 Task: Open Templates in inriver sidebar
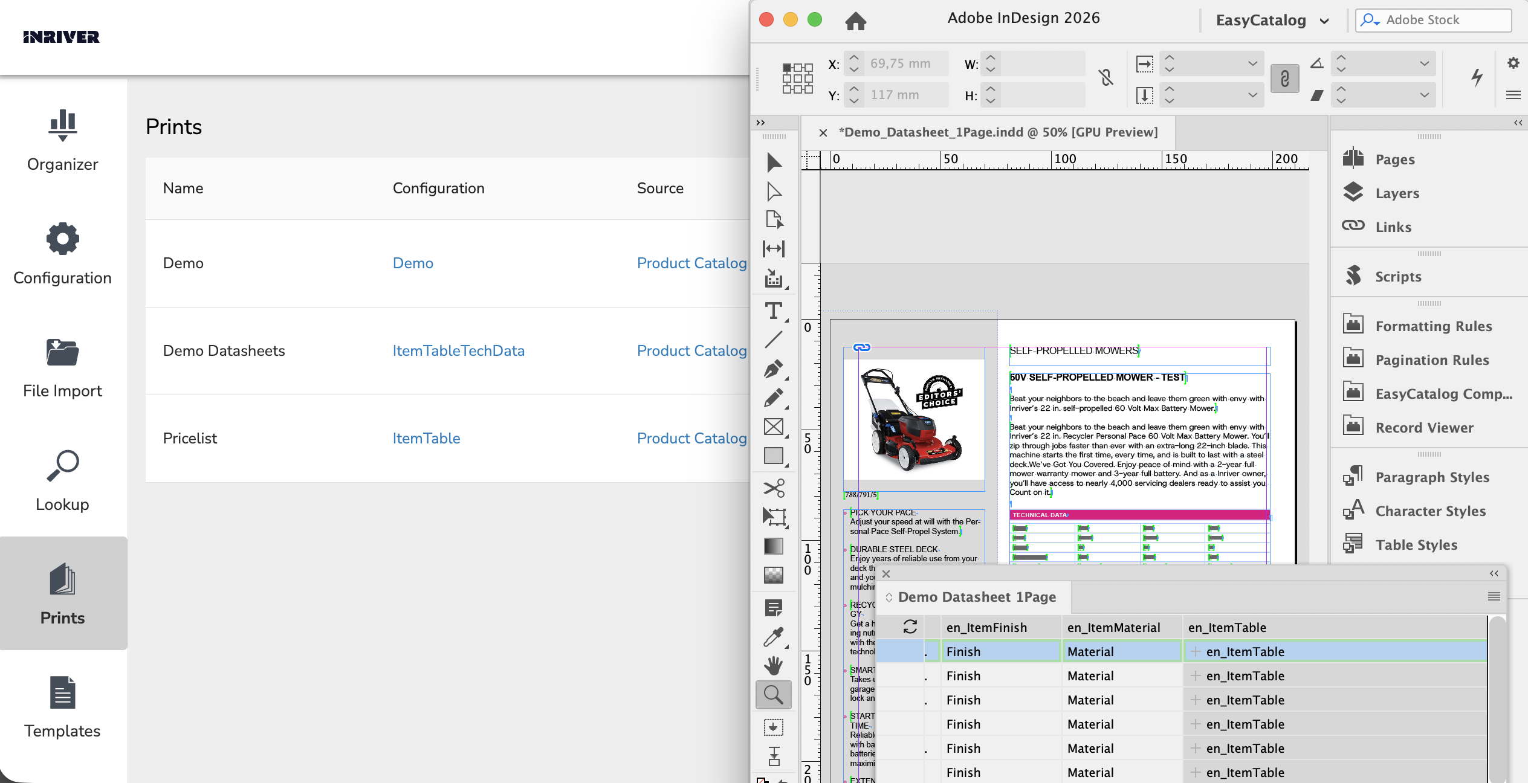click(x=63, y=707)
